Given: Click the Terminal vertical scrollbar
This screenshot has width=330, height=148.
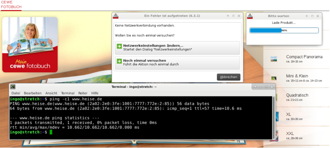Looking at the screenshot, I should (x=274, y=118).
